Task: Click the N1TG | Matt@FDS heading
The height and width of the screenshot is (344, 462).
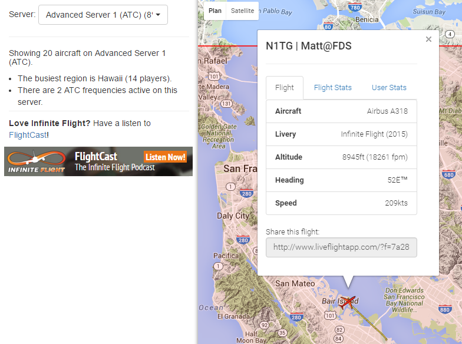Action: coord(309,46)
